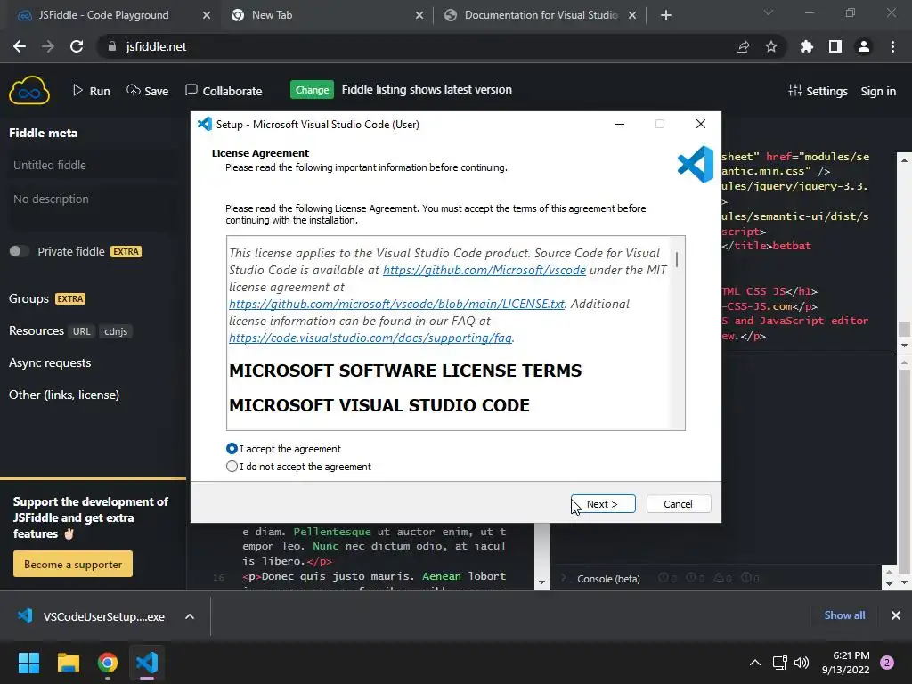Image resolution: width=912 pixels, height=684 pixels.
Task: Open download item options chevron
Action: [190, 616]
